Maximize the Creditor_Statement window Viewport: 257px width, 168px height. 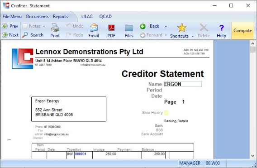[231, 5]
